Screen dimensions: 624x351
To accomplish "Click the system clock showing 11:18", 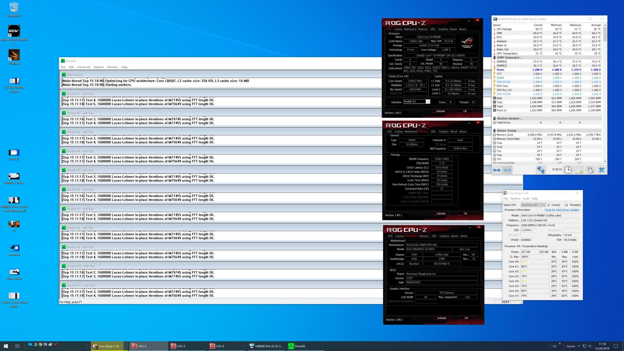I will pyautogui.click(x=602, y=344).
